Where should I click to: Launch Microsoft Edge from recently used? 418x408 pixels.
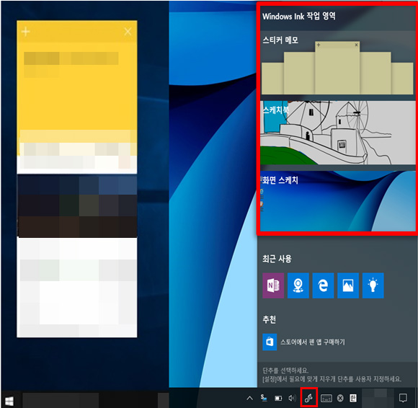pos(323,285)
